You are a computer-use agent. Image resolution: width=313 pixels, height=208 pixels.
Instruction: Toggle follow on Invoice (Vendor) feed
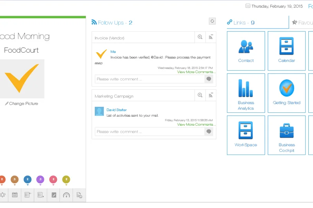[x=211, y=37]
